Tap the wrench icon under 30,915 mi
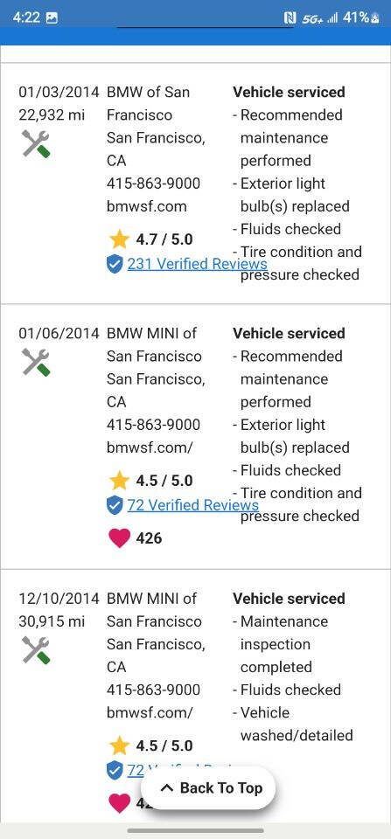 [x=36, y=650]
